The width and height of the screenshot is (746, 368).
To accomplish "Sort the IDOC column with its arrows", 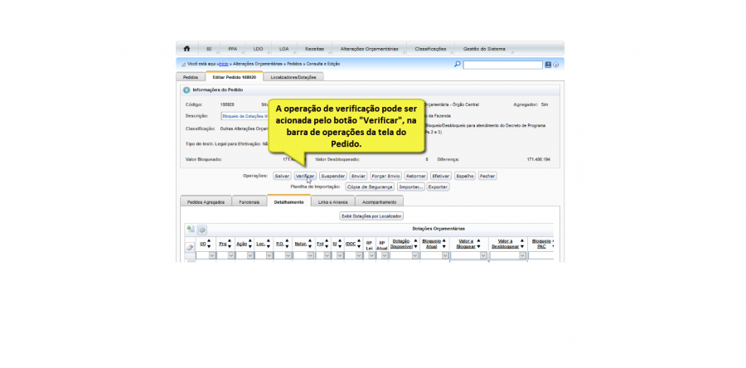I will click(x=359, y=244).
